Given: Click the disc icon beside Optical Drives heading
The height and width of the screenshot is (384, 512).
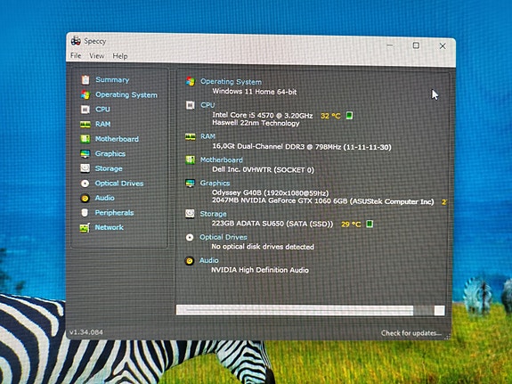Looking at the screenshot, I should pos(190,237).
